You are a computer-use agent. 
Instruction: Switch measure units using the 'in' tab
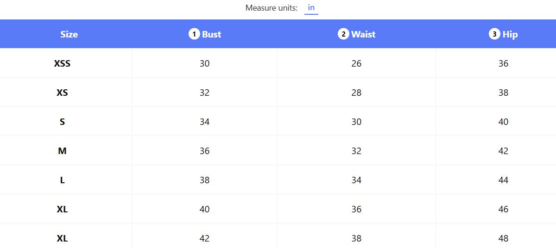(311, 8)
